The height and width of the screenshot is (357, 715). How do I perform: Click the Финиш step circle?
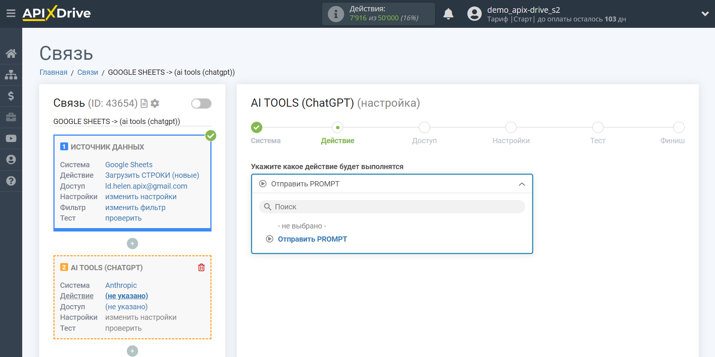[x=679, y=127]
